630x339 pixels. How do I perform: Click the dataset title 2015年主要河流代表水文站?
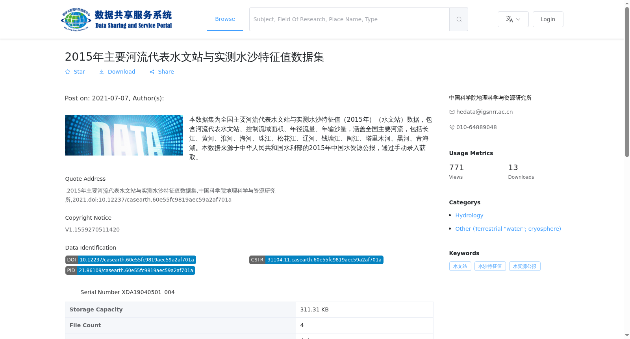click(x=194, y=57)
